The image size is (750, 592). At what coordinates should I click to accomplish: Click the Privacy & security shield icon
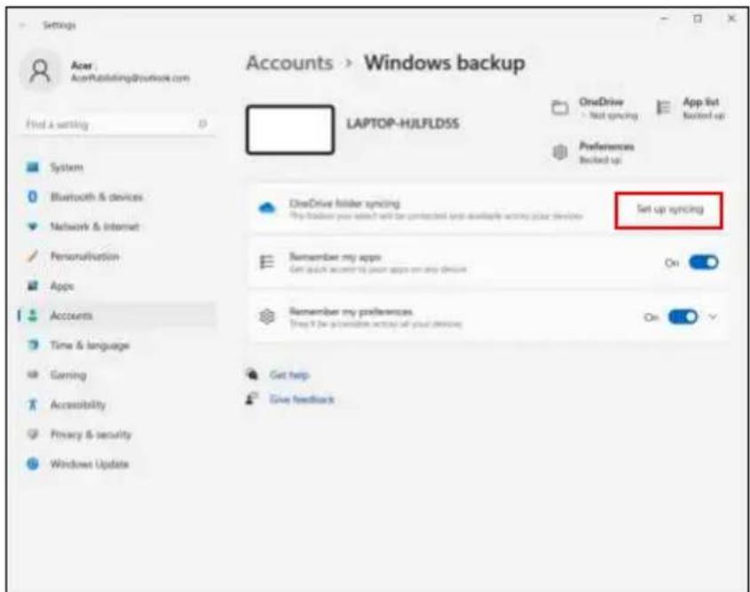(33, 434)
